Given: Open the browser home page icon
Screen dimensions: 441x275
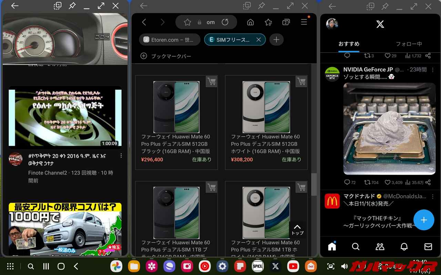Looking at the screenshot, I should (250, 22).
